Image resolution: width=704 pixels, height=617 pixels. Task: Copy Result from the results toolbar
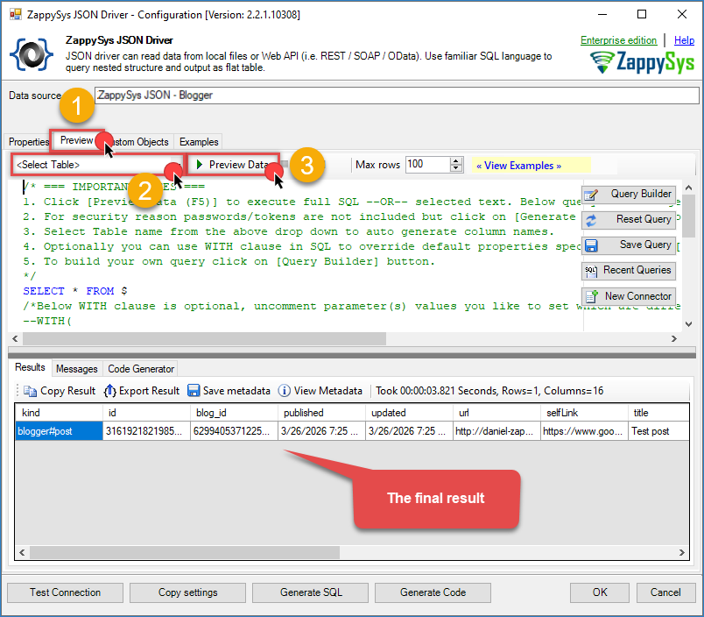coord(60,391)
